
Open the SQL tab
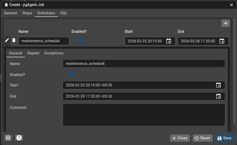64,13
